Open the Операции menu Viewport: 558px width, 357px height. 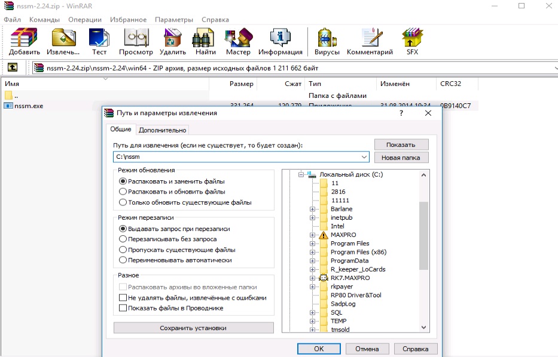85,20
